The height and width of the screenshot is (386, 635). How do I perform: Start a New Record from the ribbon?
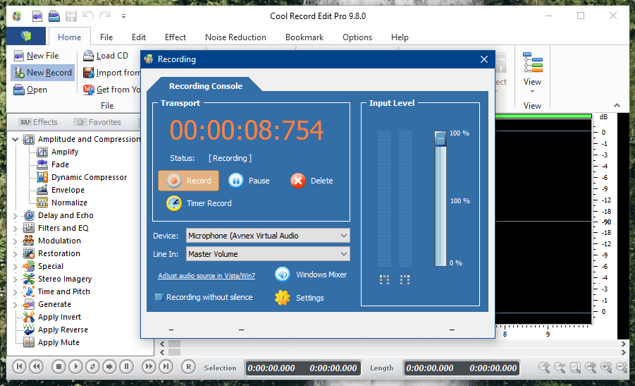pyautogui.click(x=43, y=73)
